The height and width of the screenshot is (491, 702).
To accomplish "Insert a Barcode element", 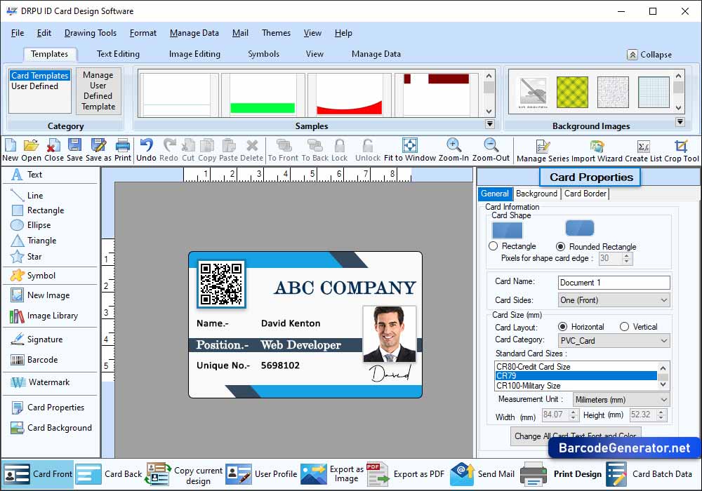I will coord(34,360).
